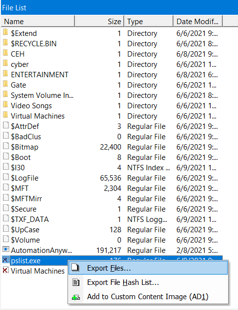Click the 65,536 size value
The width and height of the screenshot is (238, 310).
coord(110,178)
